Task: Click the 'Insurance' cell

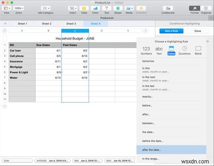Action: 22,61
